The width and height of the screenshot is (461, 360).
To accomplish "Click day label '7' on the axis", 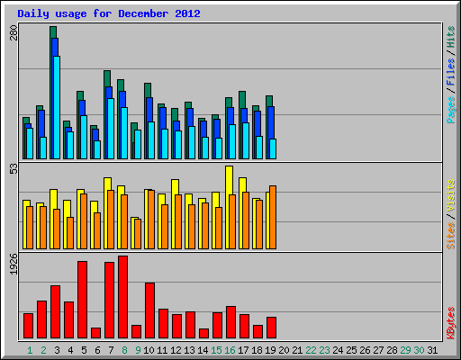I will (x=111, y=350).
